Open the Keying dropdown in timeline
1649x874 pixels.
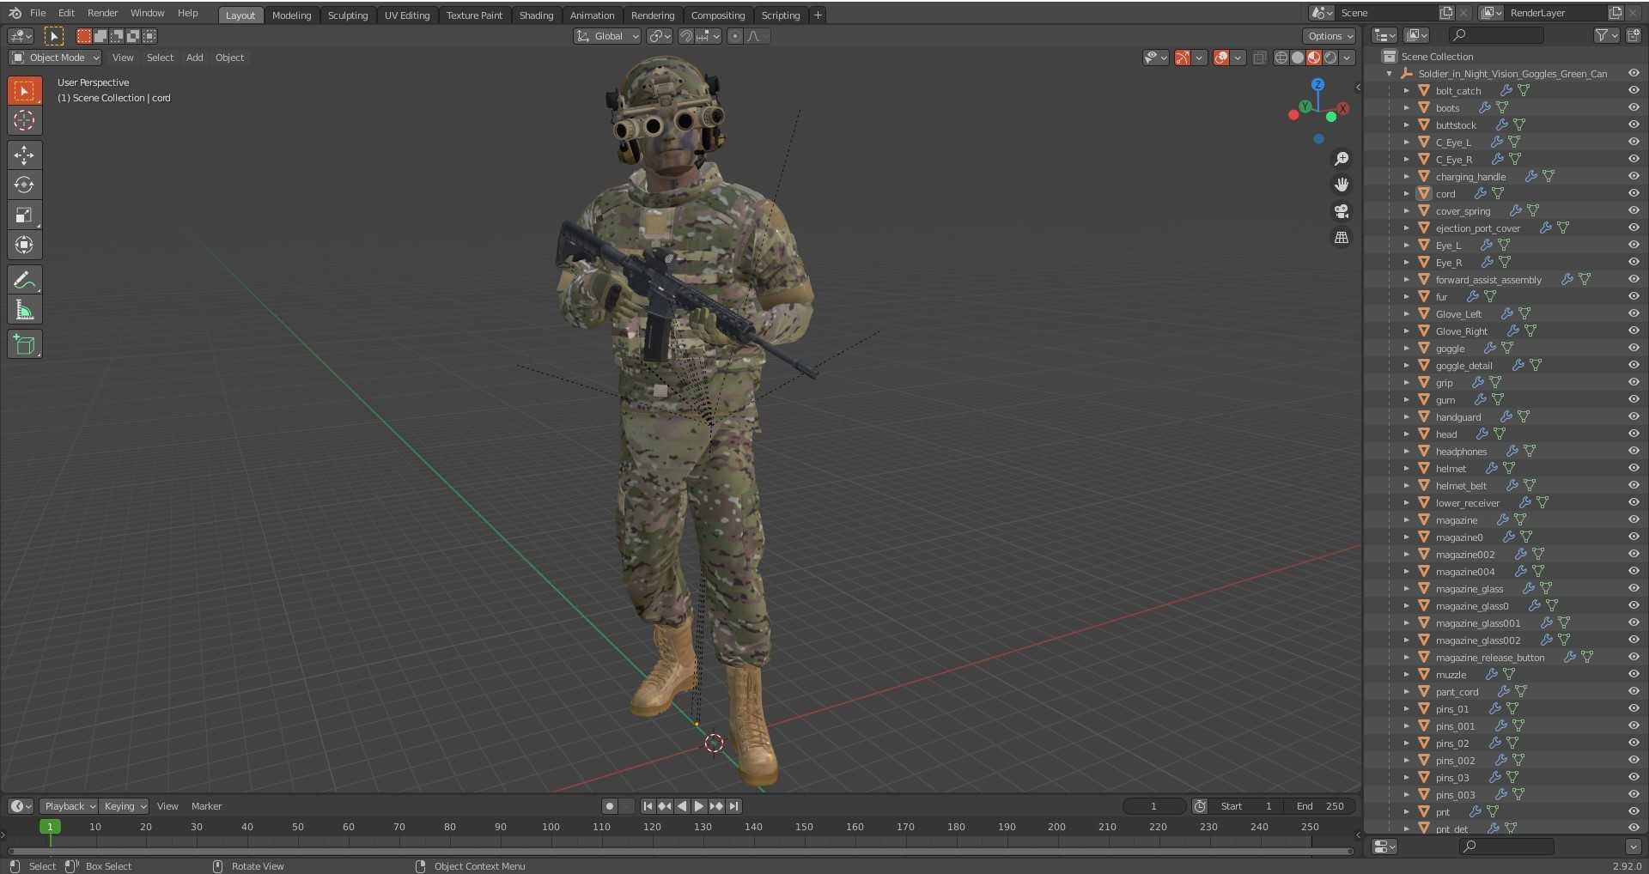click(x=125, y=806)
